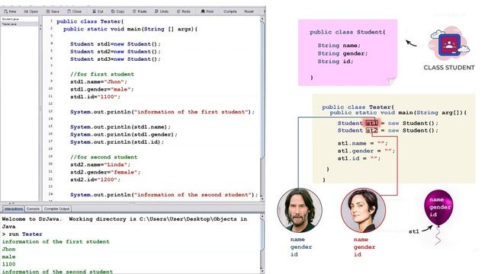Click the editor vertical scrollbar thumb
Image resolution: width=488 pixels, height=274 pixels.
262,90
